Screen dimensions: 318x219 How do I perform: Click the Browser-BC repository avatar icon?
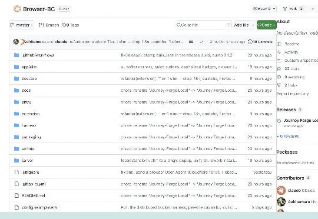[17, 9]
